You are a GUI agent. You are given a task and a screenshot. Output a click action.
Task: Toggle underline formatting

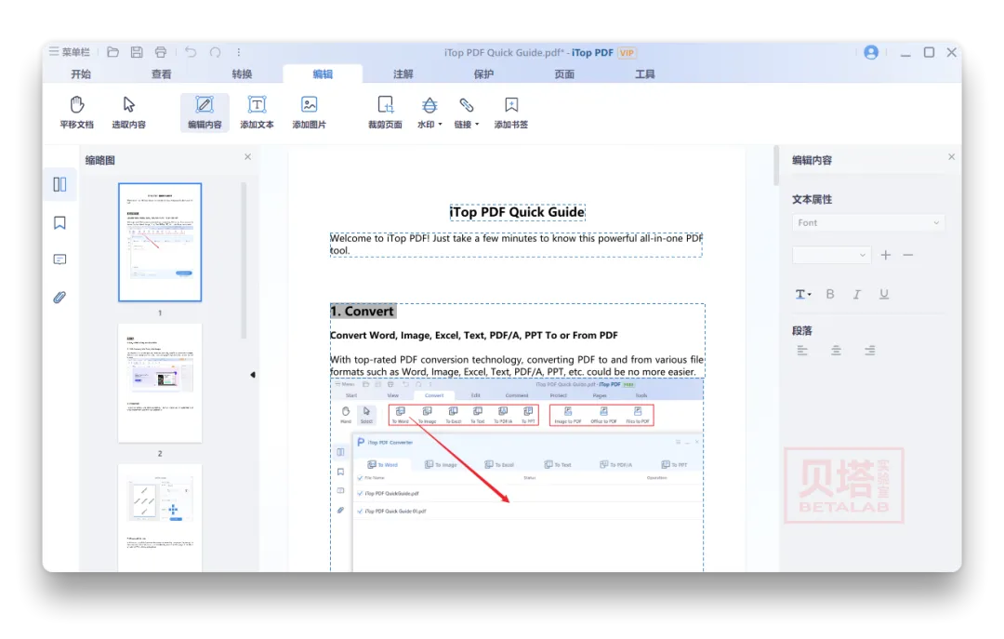click(884, 294)
